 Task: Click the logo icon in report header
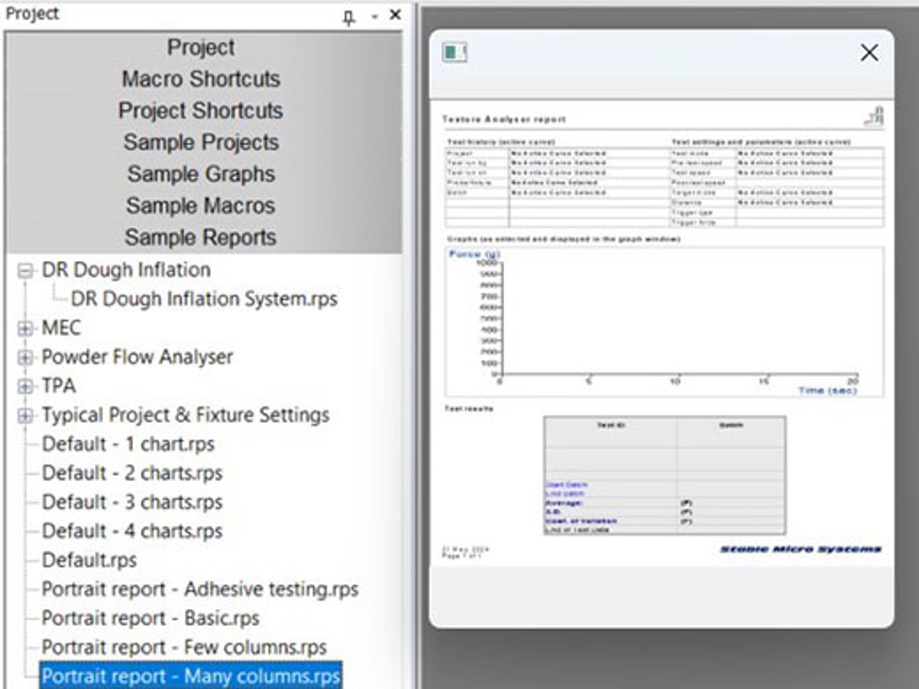point(874,116)
